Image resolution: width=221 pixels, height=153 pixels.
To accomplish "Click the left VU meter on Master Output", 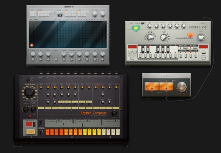I will tap(152, 86).
